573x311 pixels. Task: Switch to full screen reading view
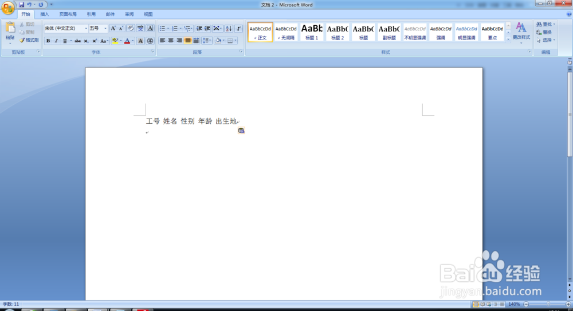coord(482,304)
